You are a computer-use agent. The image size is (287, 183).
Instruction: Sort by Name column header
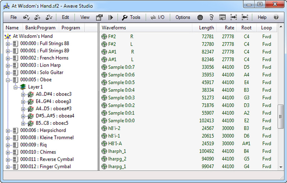coord(12,28)
